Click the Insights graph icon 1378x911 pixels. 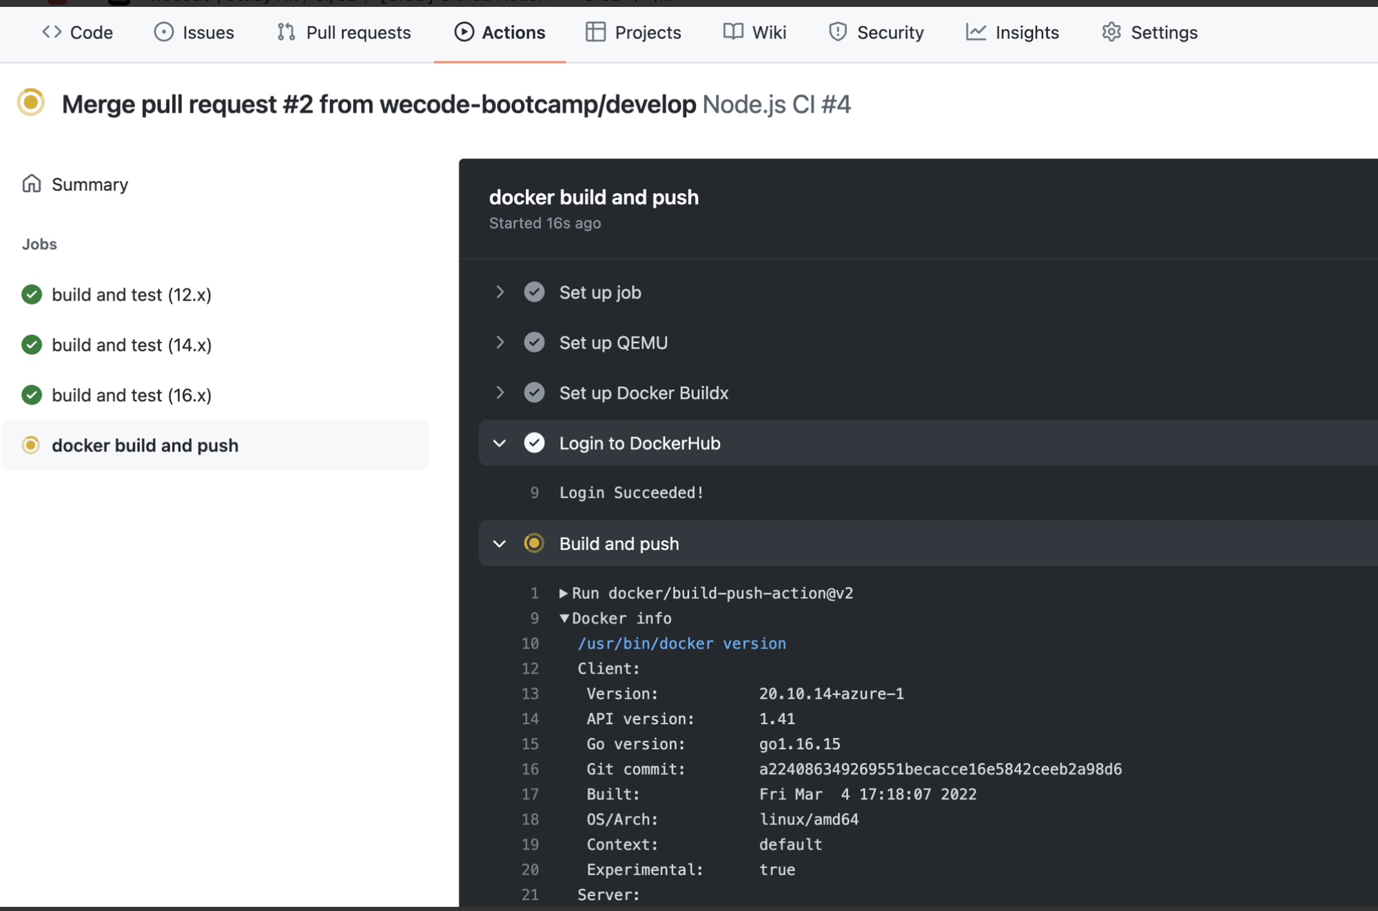pos(976,32)
